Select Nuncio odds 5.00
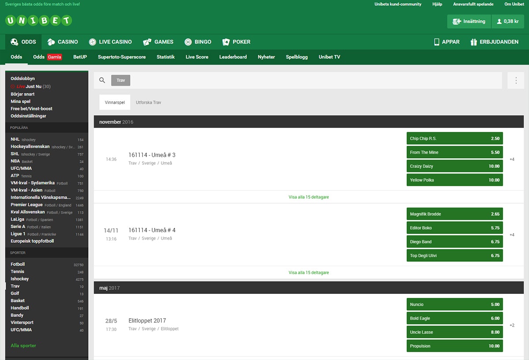The width and height of the screenshot is (529, 360). point(454,304)
